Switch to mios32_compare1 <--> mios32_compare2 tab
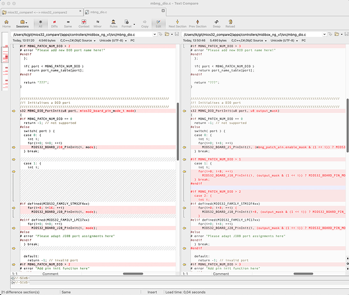 pyautogui.click(x=42, y=12)
